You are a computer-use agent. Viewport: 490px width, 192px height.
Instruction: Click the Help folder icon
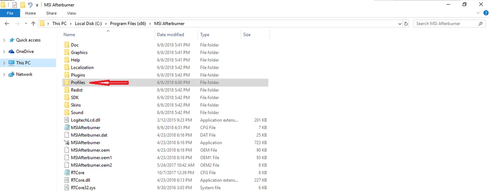point(67,60)
